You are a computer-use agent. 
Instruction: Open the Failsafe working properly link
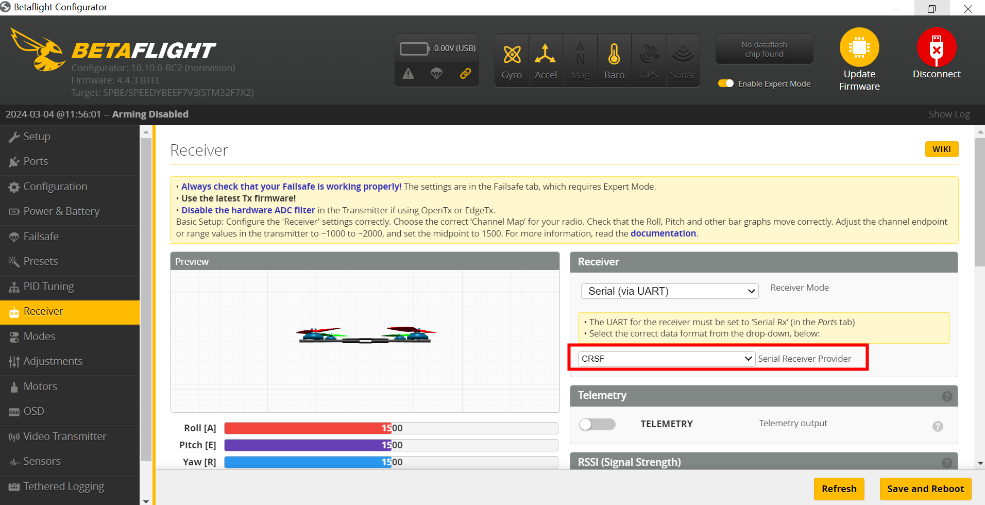[x=291, y=187]
